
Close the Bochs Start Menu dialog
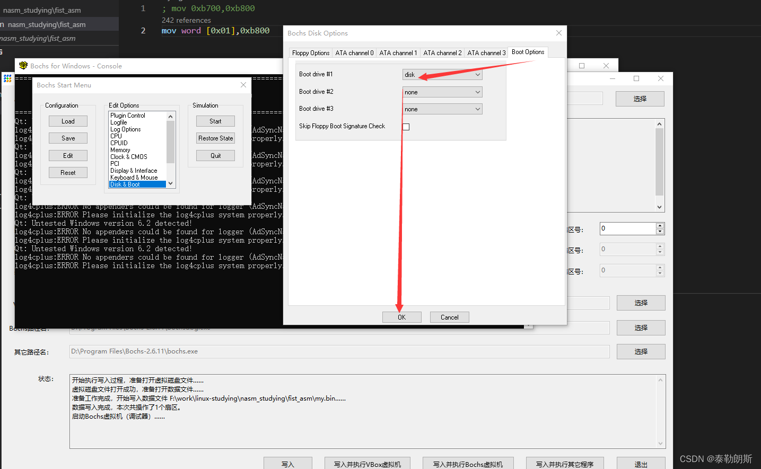pyautogui.click(x=243, y=85)
